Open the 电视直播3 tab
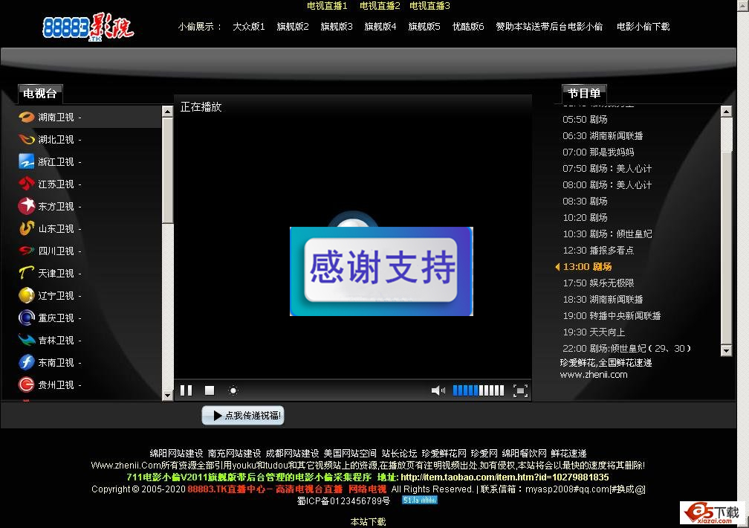The height and width of the screenshot is (528, 749). (430, 6)
